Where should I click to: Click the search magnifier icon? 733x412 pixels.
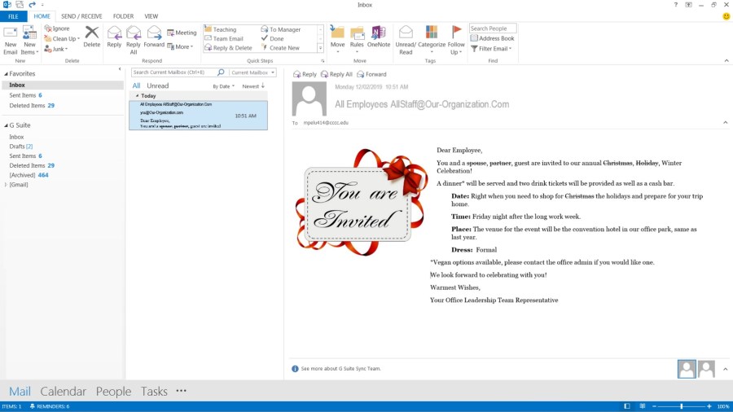click(221, 72)
